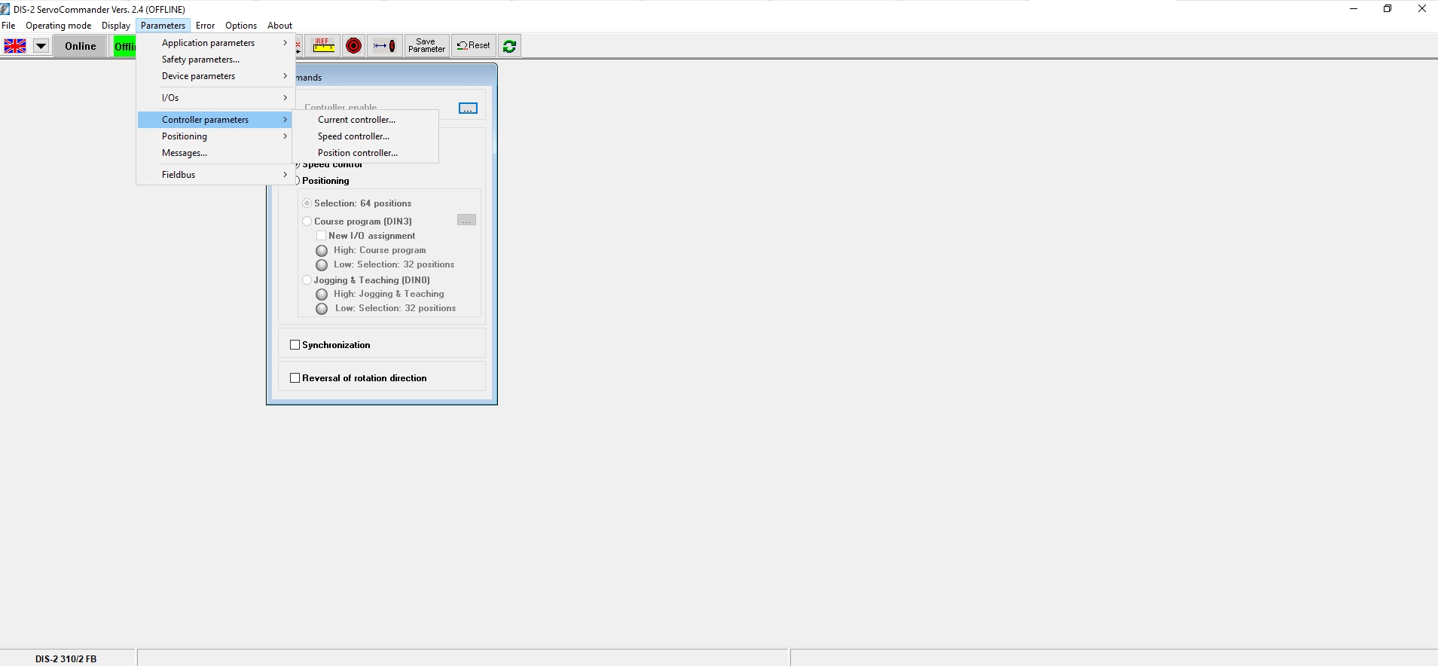Minimize the ServoCommander window

coord(1354,9)
